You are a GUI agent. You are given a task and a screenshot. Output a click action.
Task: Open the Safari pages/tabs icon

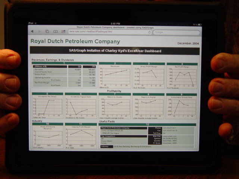47,31
